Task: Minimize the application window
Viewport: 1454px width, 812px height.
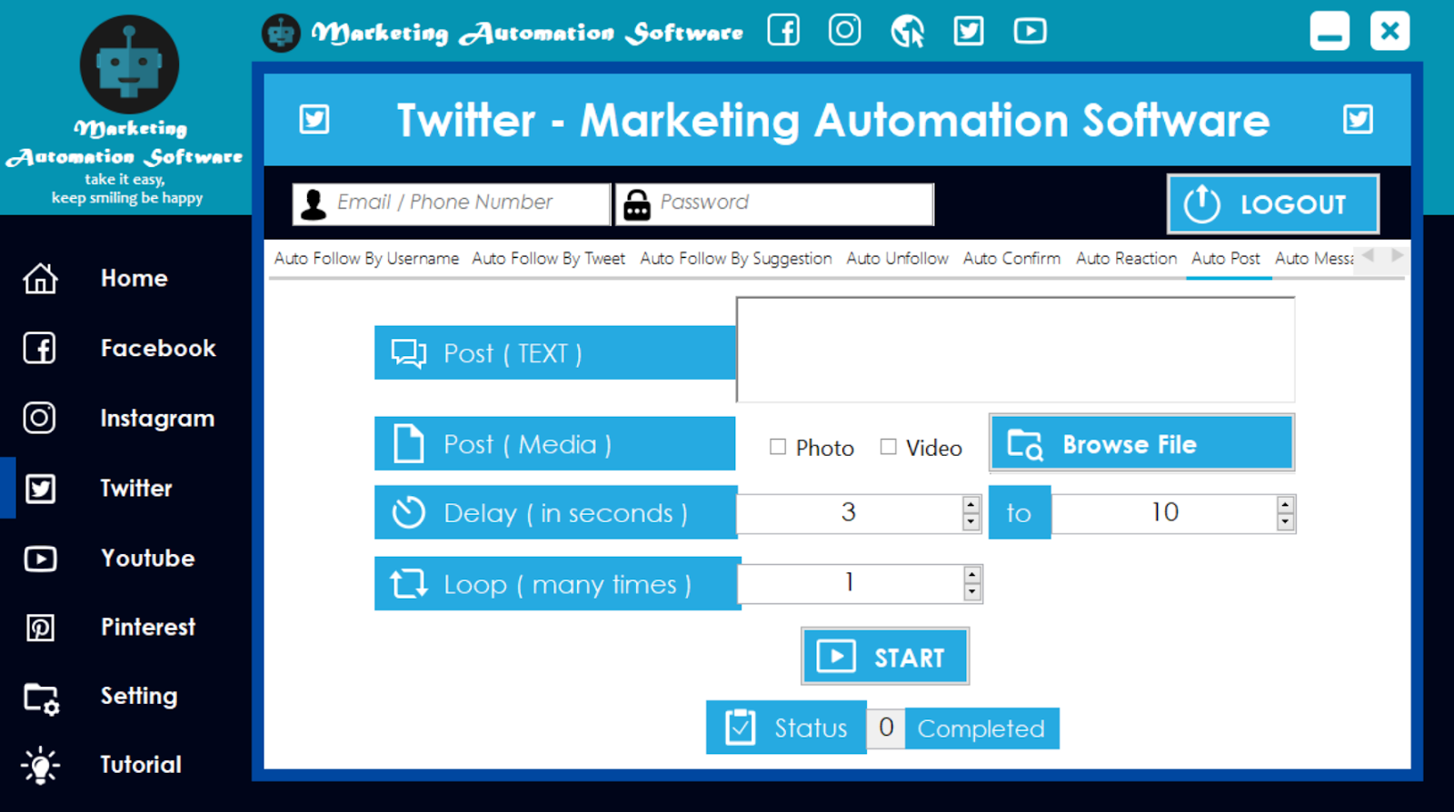Action: [1330, 31]
